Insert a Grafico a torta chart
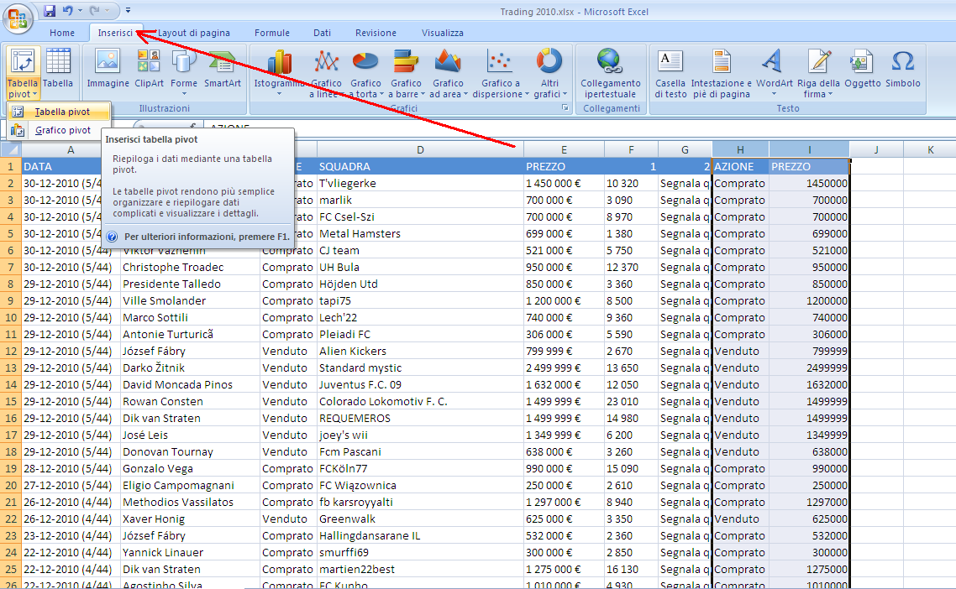956x589 pixels. point(365,73)
